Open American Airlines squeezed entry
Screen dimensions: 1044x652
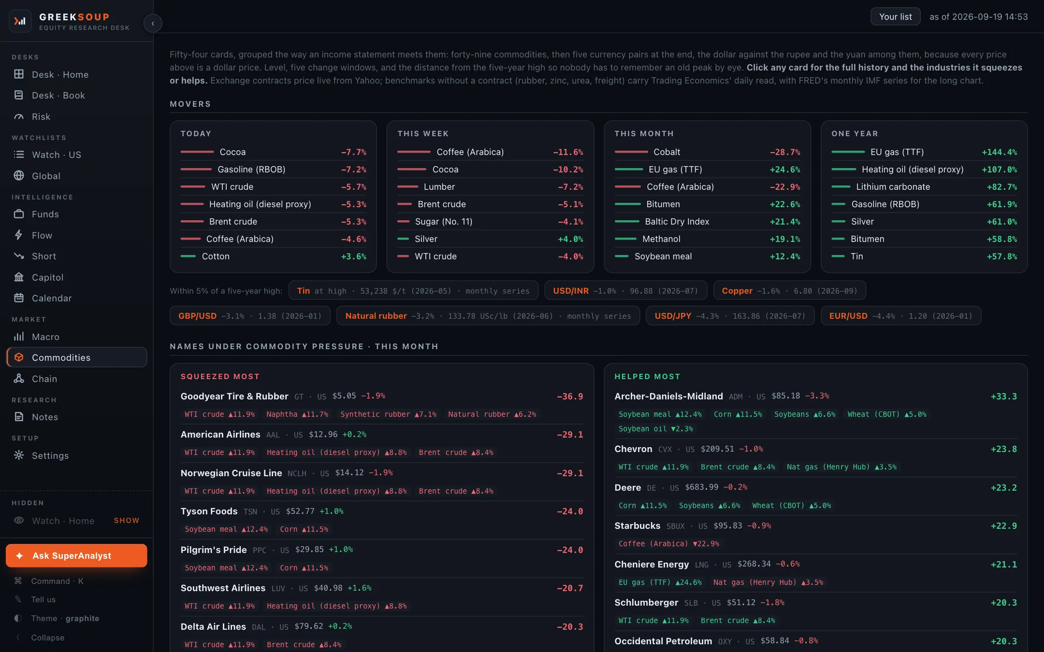pos(382,443)
